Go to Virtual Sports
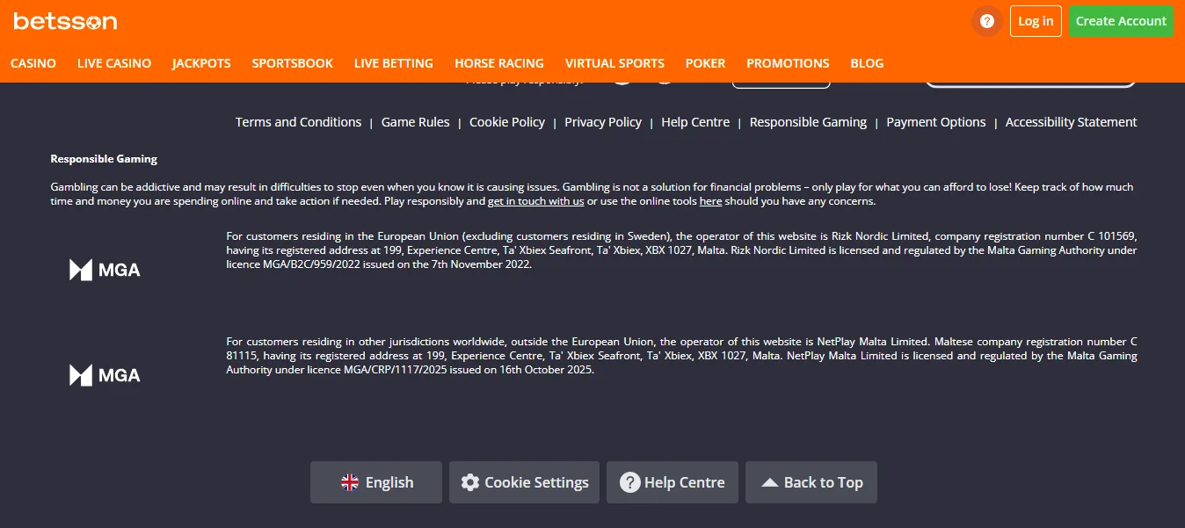Screen dimensions: 1185x528 click(614, 63)
